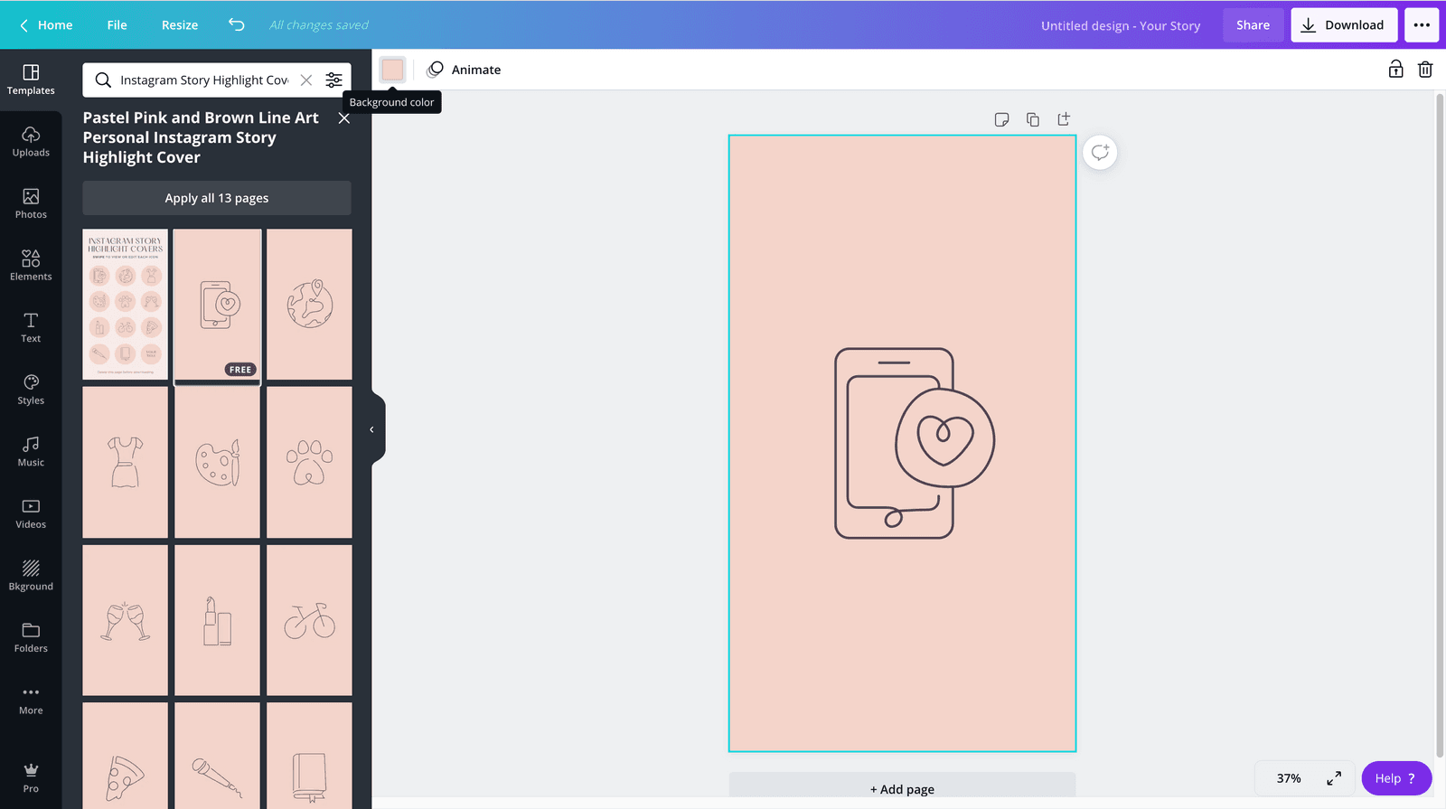Duplicate page using copy icon
This screenshot has width=1446, height=809.
(x=1033, y=119)
